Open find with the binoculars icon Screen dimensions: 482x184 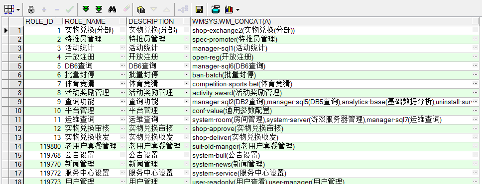pos(112,10)
